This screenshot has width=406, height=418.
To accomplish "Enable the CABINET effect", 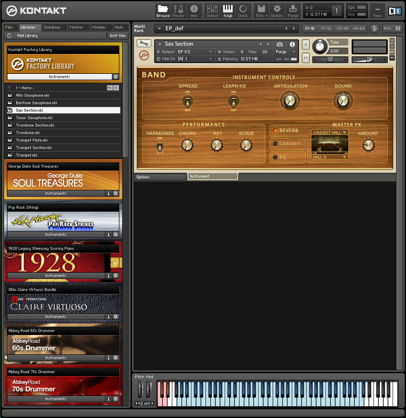I will point(275,144).
